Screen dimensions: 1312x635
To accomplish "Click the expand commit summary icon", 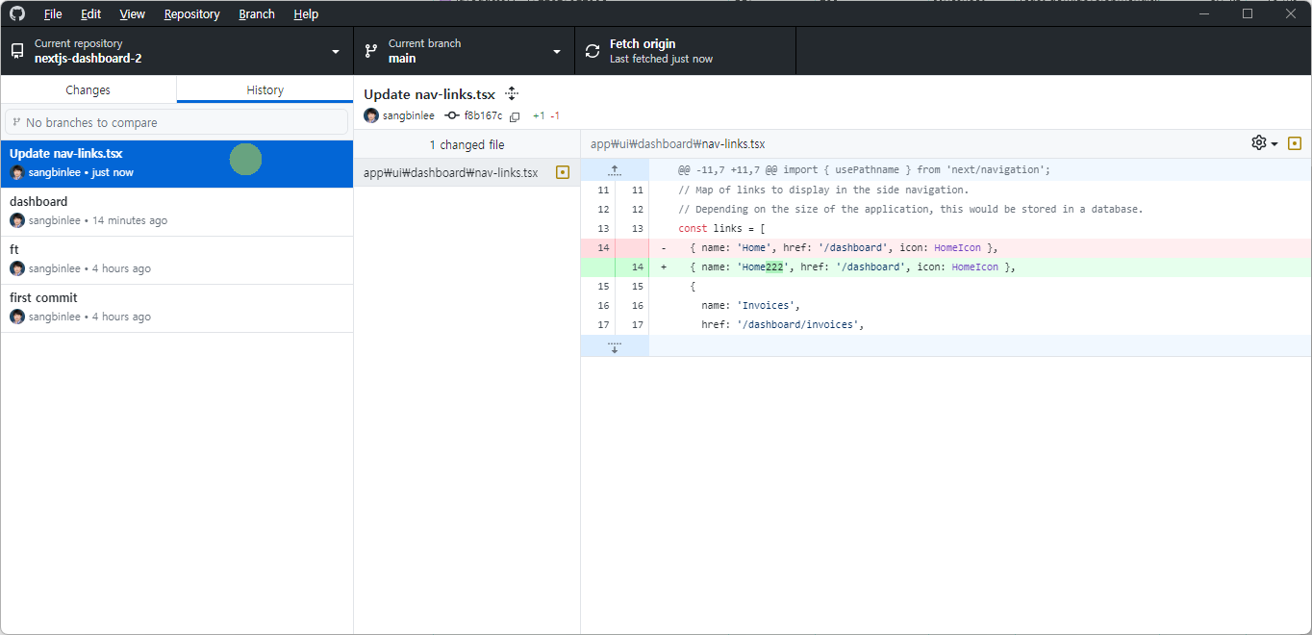I will (512, 93).
